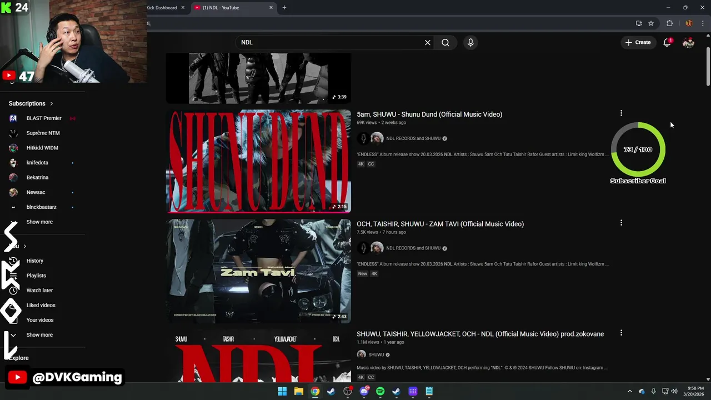Viewport: 711px width, 400px height.
Task: Start voice search with the microphone
Action: (x=470, y=42)
